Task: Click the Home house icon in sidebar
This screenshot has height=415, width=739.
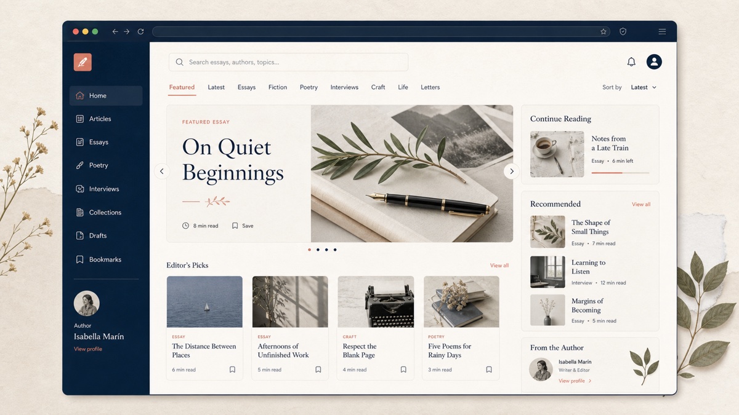Action: coord(79,95)
